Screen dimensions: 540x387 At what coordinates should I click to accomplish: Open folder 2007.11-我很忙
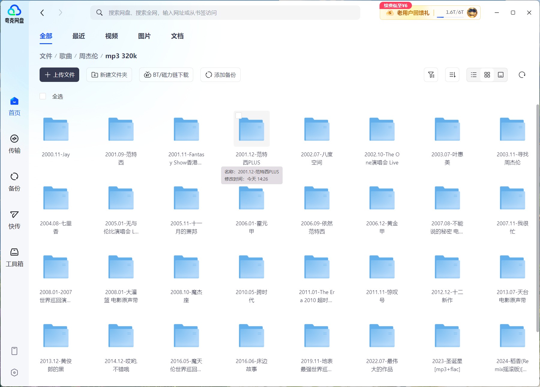pos(512,198)
